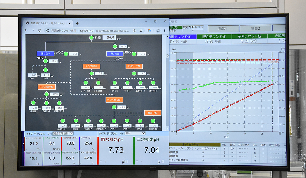306x178 pixels.
Task: Bookmark this page with the star icon
Action: (x=141, y=30)
